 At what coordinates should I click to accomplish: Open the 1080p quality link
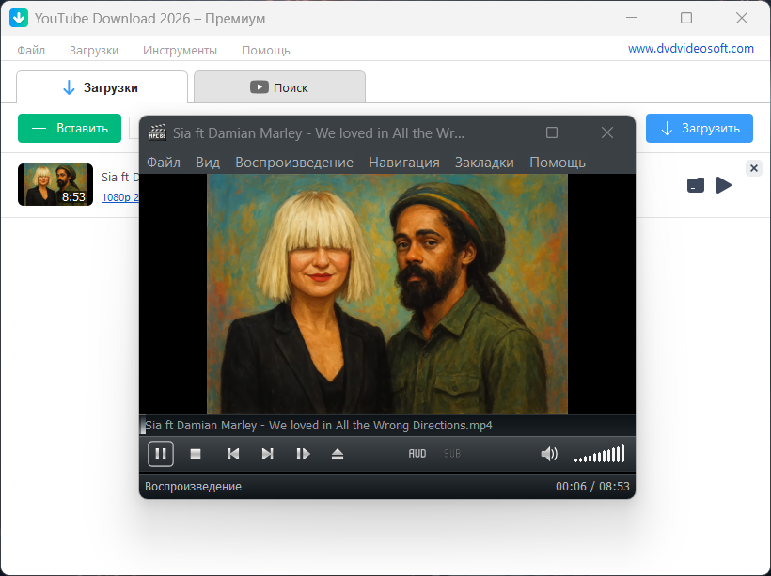coord(120,197)
